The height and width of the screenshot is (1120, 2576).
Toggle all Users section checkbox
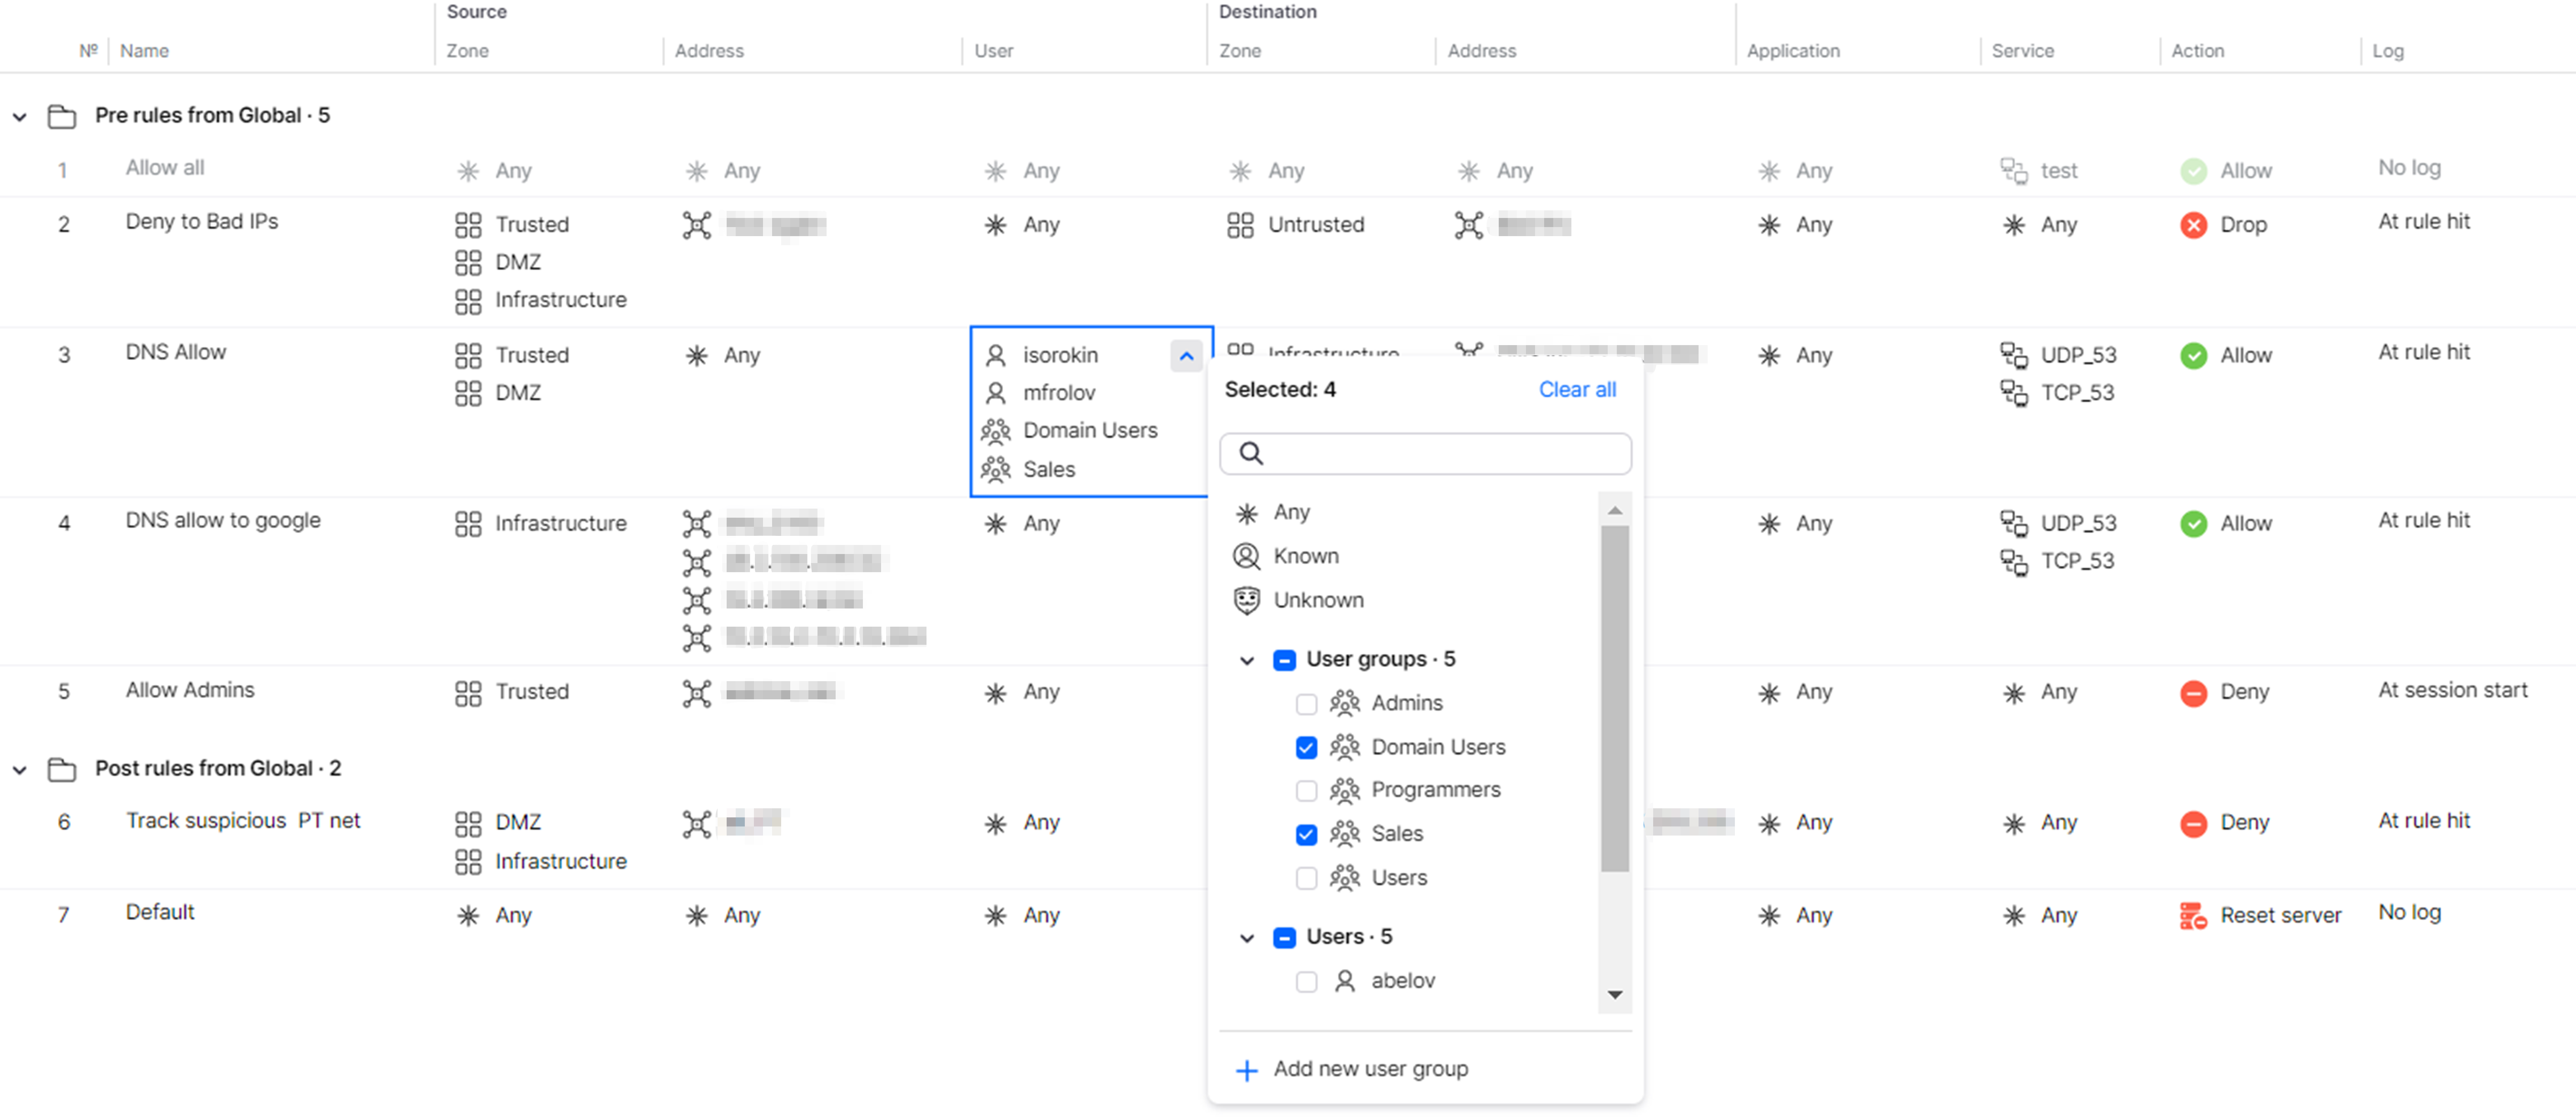pyautogui.click(x=1285, y=938)
